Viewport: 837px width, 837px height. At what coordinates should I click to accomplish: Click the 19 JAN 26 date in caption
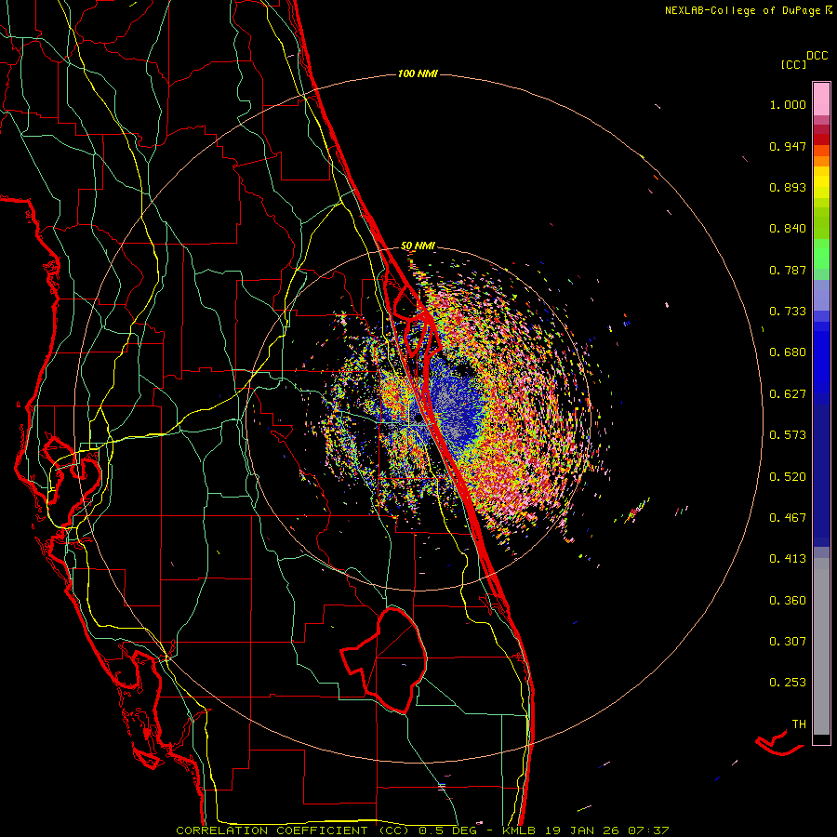click(582, 830)
